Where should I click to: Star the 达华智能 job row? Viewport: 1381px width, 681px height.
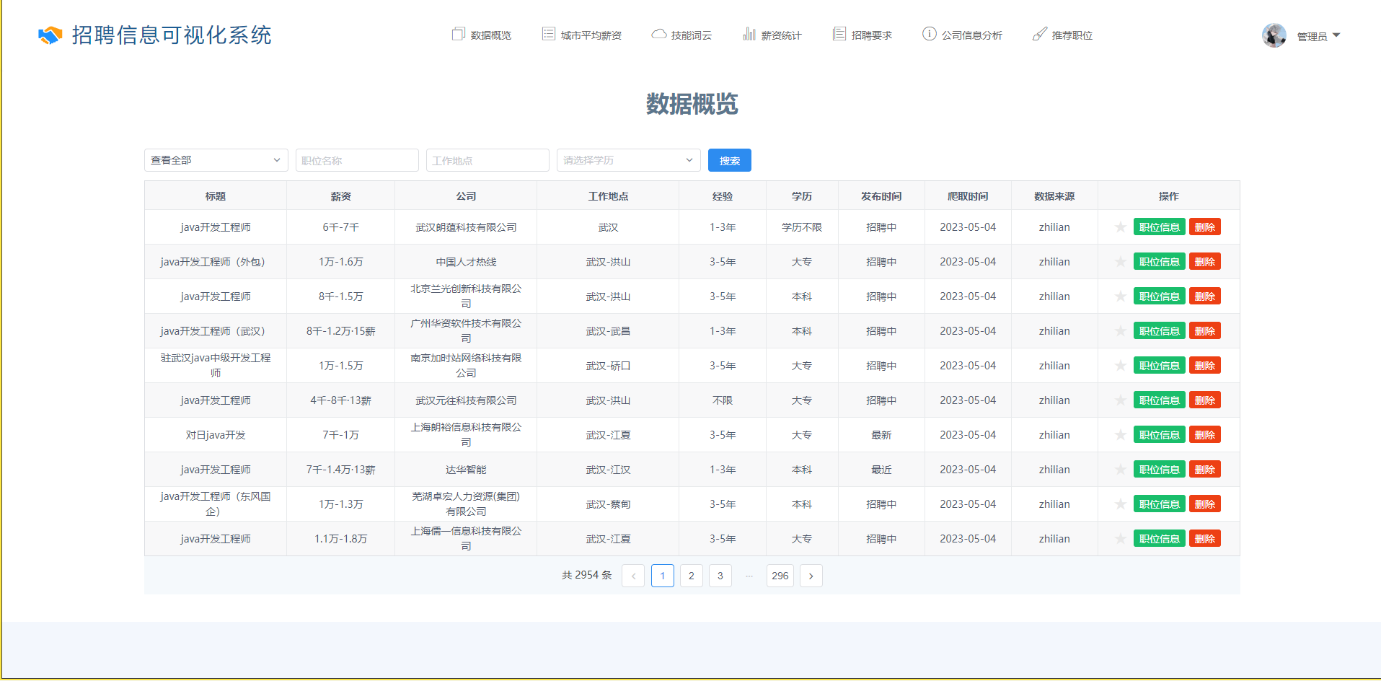(x=1121, y=470)
